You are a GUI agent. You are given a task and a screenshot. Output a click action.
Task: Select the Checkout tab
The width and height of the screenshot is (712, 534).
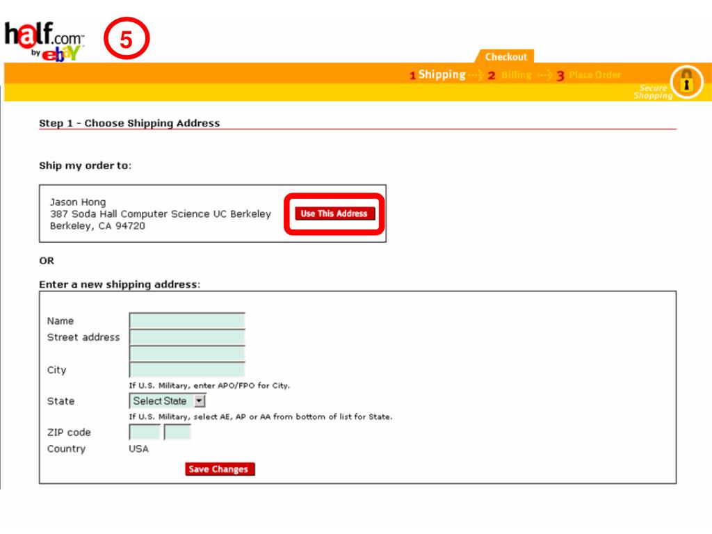[x=505, y=57]
